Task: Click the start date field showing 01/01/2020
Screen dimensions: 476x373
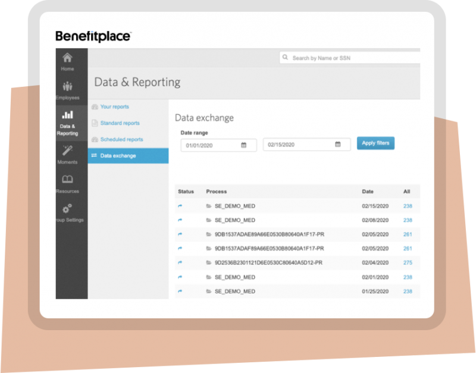Action: [x=218, y=145]
